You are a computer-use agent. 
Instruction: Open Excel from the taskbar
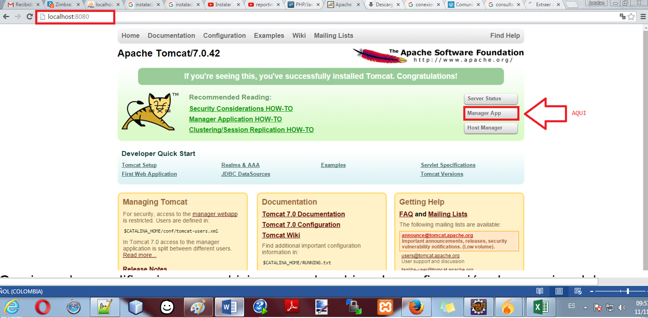(x=540, y=307)
